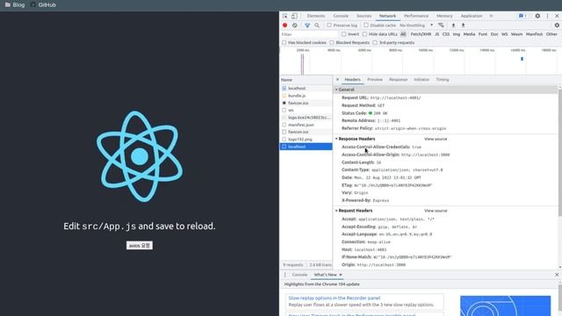This screenshot has width=562, height=316.
Task: Open Console tab in bottom drawer
Action: pyautogui.click(x=299, y=275)
